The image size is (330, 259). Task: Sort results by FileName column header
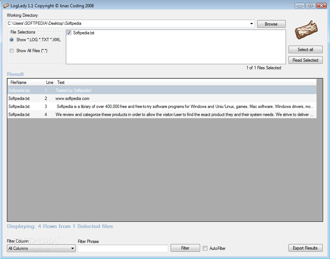(25, 82)
